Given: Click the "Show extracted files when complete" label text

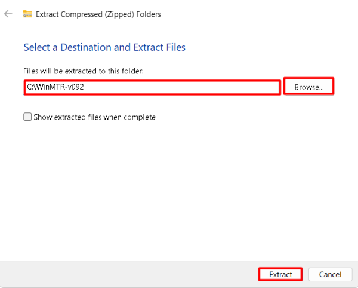Looking at the screenshot, I should 94,117.
